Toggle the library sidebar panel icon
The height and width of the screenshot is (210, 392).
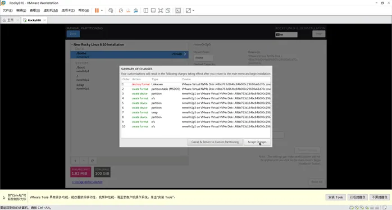tap(146, 11)
